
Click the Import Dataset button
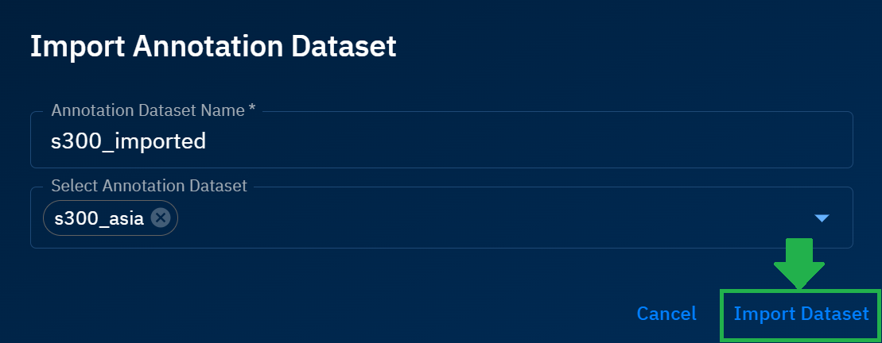pos(801,314)
